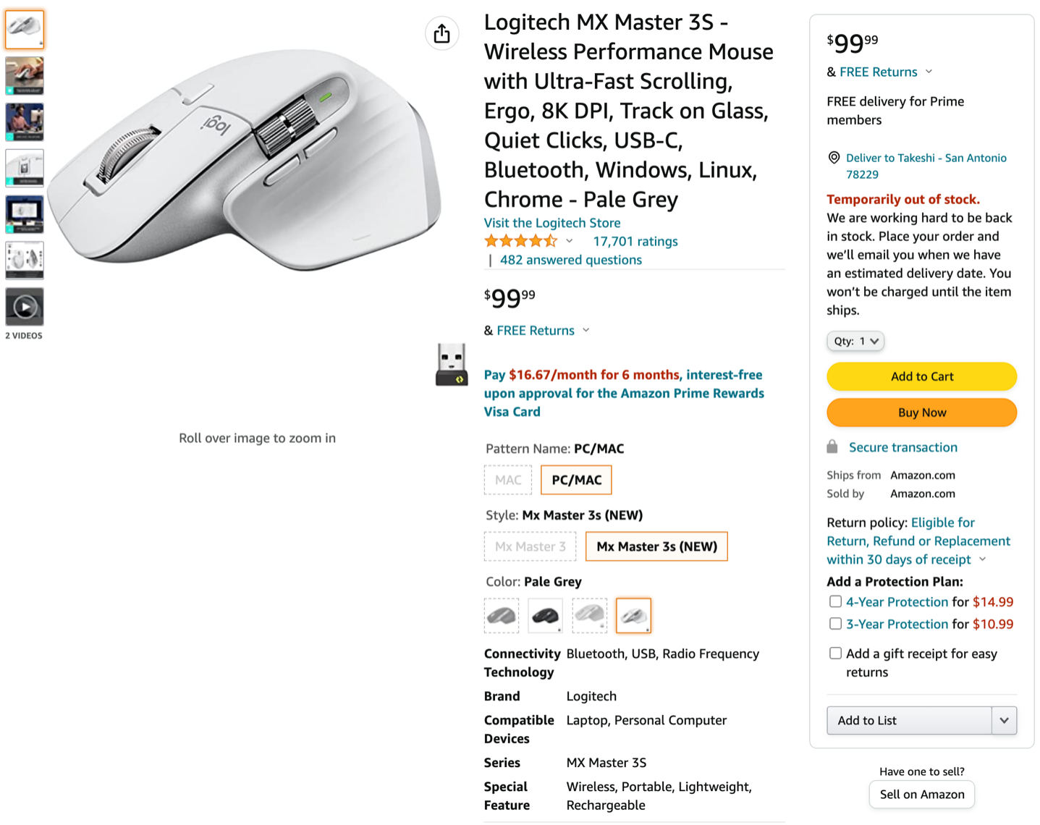Select the first product thumbnail image
1040x825 pixels.
(25, 30)
